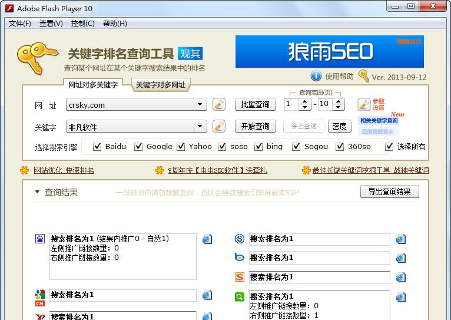
Task: Open the 网站优化 快速排名 link
Action: click(64, 170)
